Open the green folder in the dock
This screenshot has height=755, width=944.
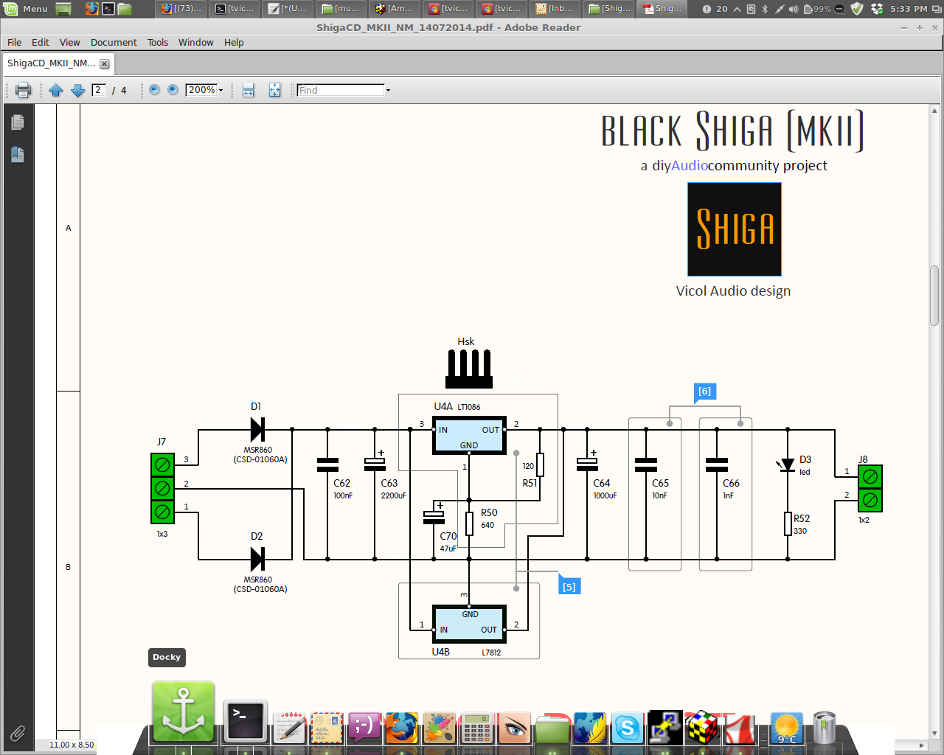coord(552,728)
